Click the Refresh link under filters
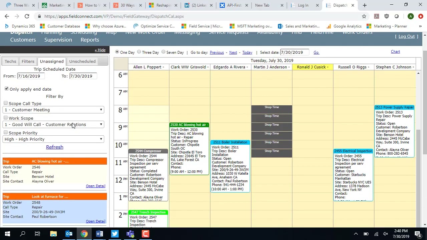The image size is (427, 240). (x=55, y=147)
